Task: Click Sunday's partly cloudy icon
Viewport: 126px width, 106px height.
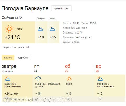Action: [100, 79]
